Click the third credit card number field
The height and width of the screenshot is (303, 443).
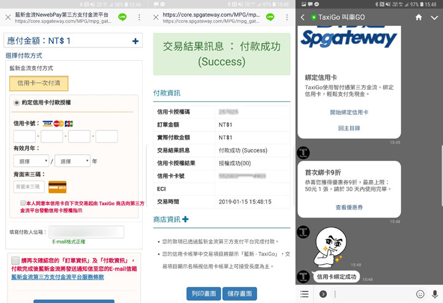click(79, 136)
